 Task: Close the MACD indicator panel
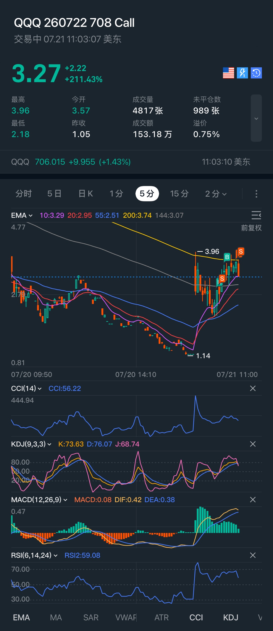click(253, 500)
